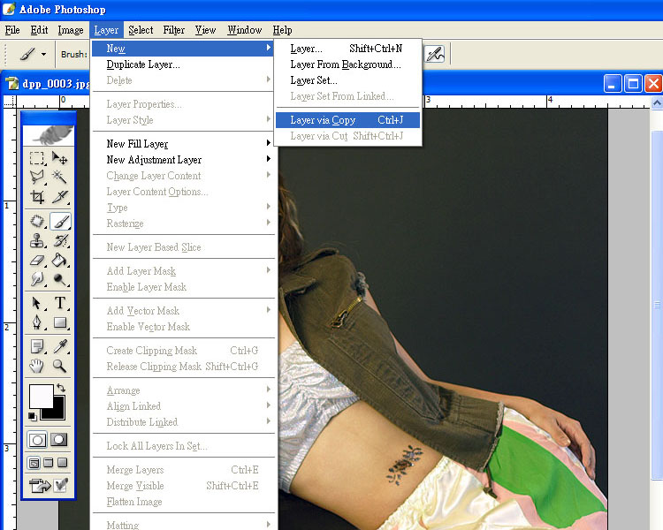Select the Rectangular Marquee tool

[x=38, y=158]
